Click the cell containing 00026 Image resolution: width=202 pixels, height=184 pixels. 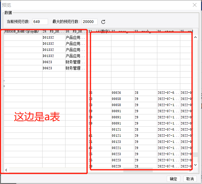point(123,93)
